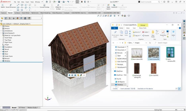Select the Smart Dimension tool
Screen dimensions: 186x111
point(11,6)
